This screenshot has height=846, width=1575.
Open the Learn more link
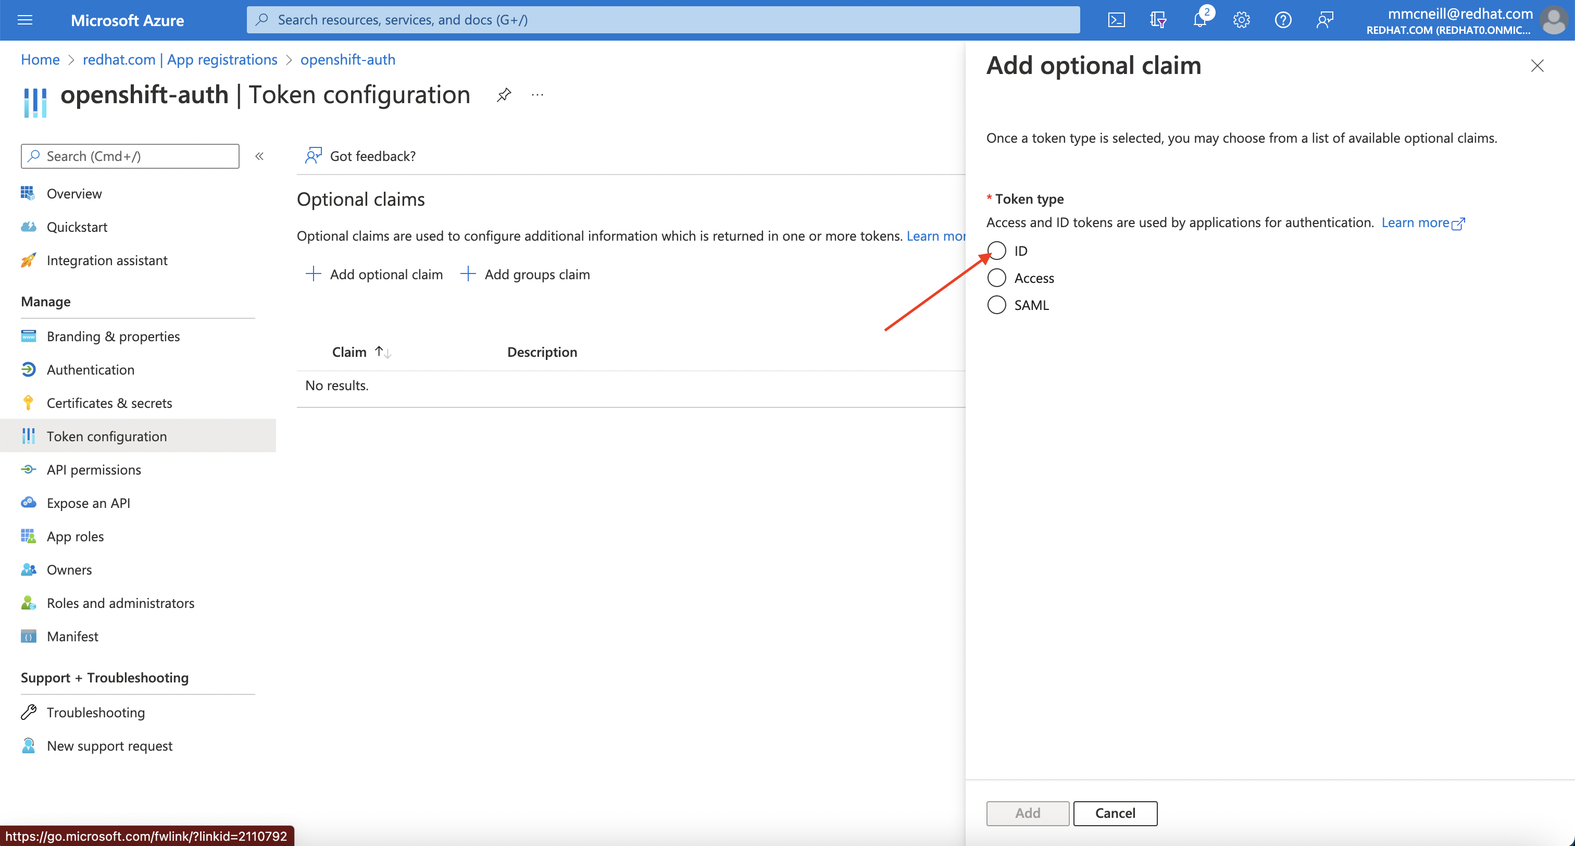coord(1417,222)
